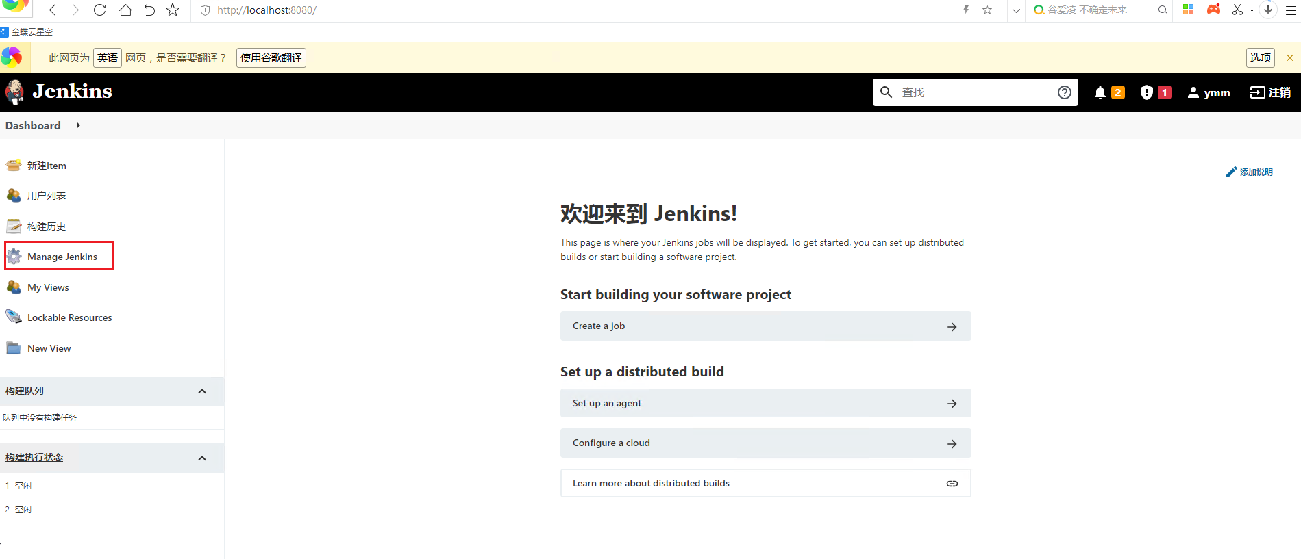The width and height of the screenshot is (1301, 559).
Task: Click the 使用谷歌翻译 button
Action: [271, 58]
